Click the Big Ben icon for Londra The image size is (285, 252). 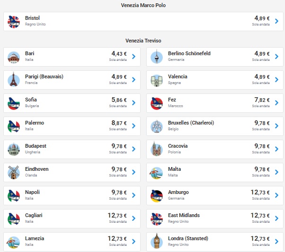(x=156, y=242)
